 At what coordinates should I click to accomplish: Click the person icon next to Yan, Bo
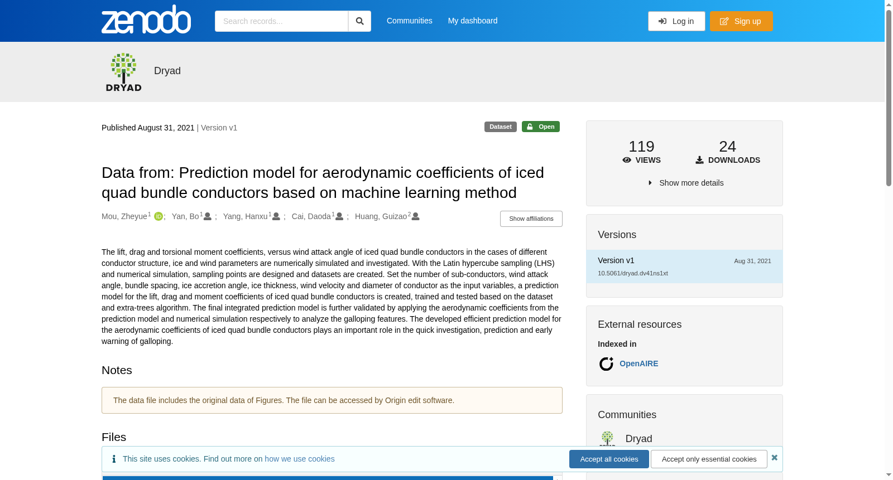[208, 216]
